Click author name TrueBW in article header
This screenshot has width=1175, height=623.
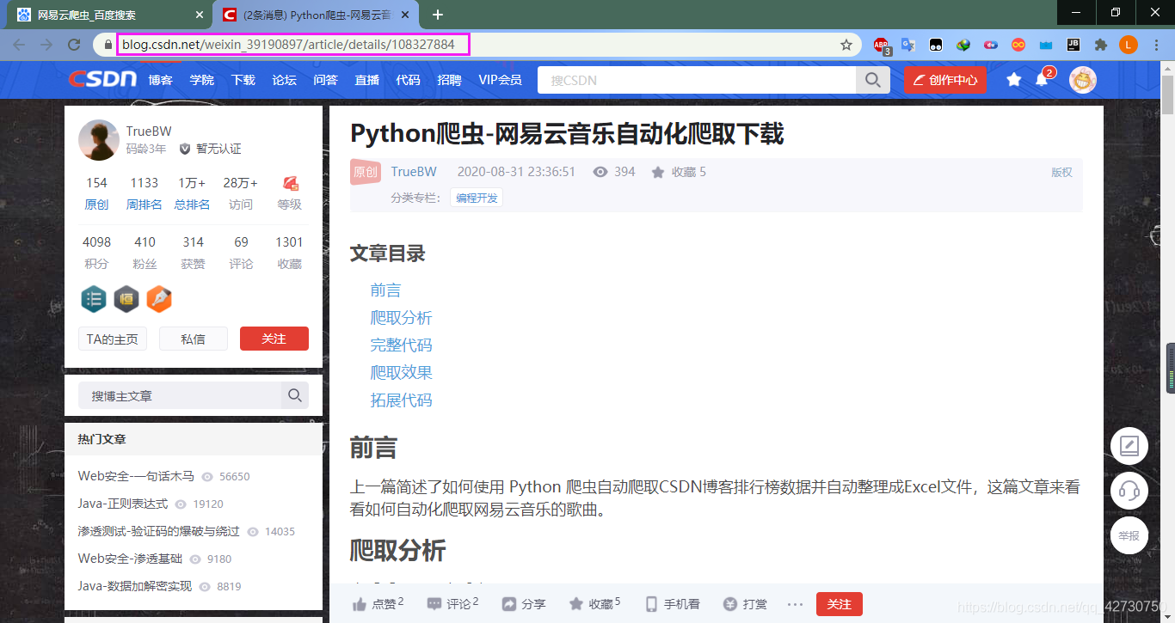pyautogui.click(x=414, y=172)
